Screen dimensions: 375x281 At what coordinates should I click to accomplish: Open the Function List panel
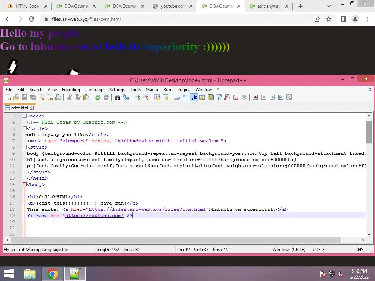[x=227, y=97]
